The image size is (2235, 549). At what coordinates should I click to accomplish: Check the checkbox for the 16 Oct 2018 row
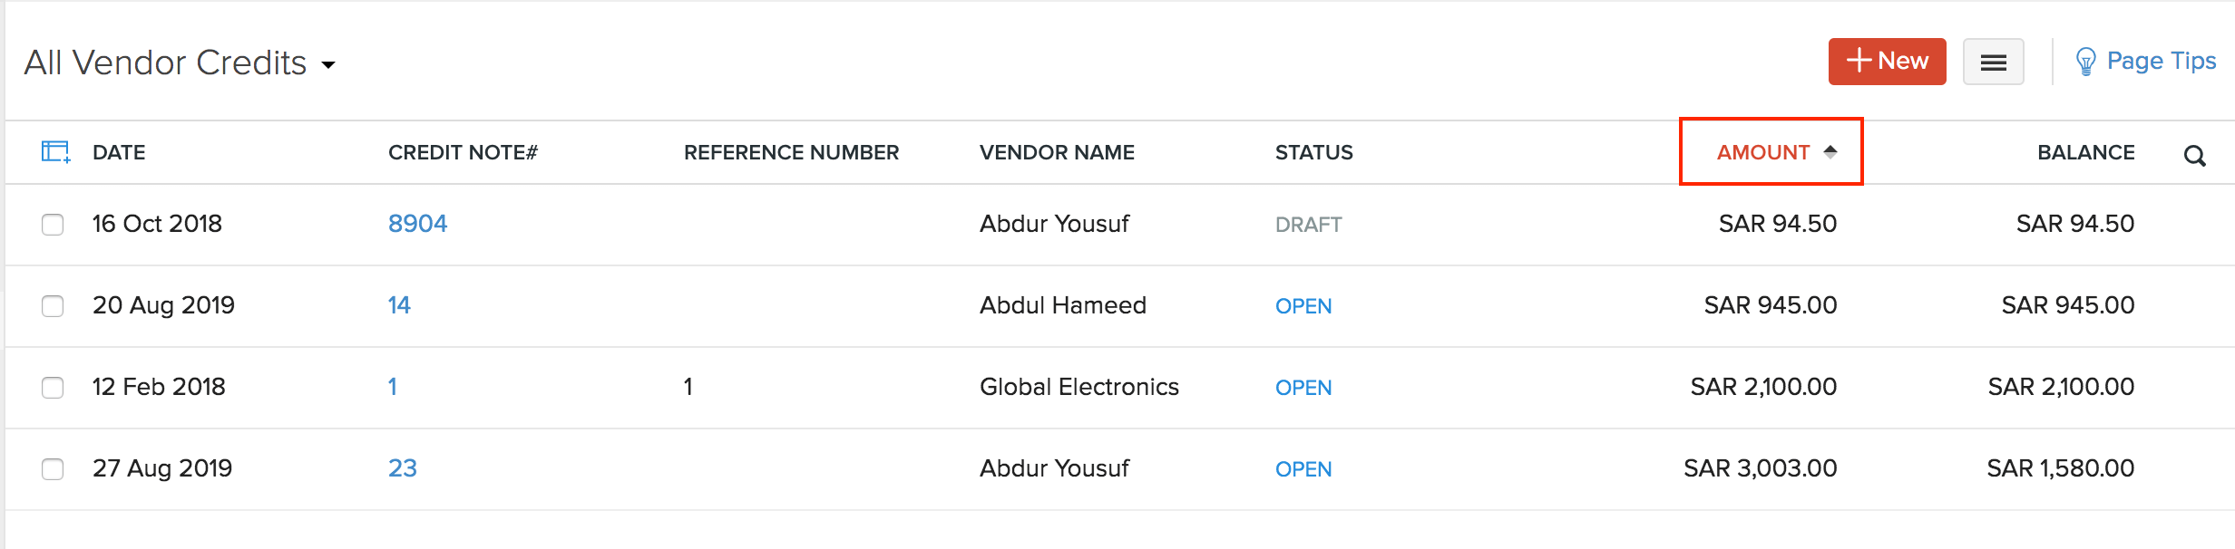click(53, 225)
